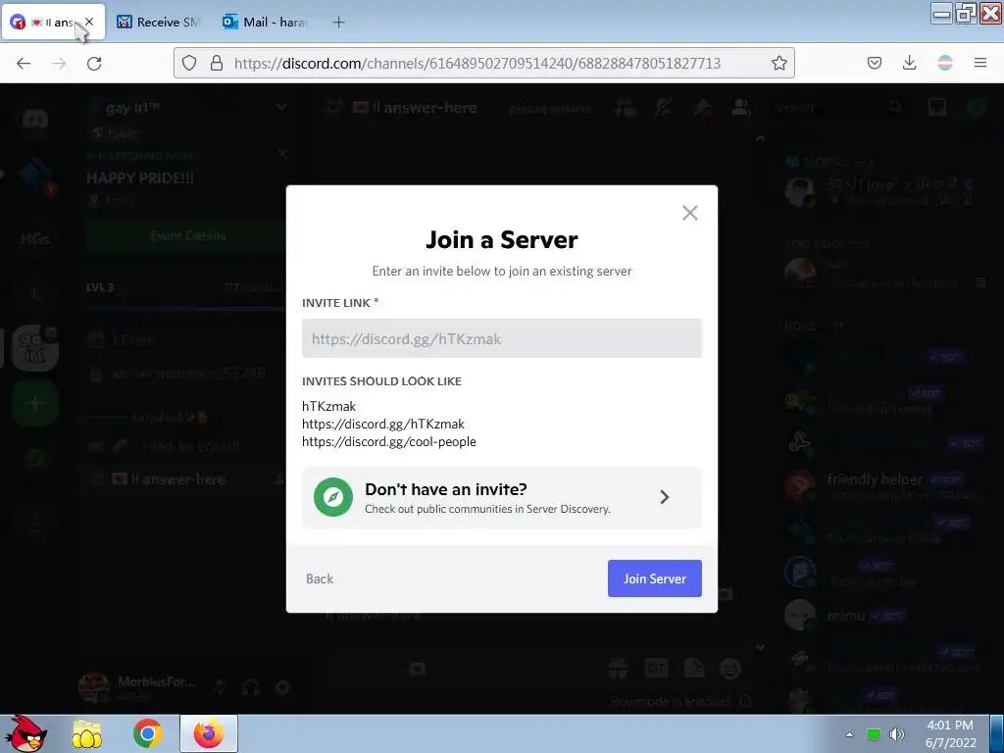Image resolution: width=1004 pixels, height=753 pixels.
Task: Click the HGs server icon in sidebar
Action: pyautogui.click(x=34, y=239)
